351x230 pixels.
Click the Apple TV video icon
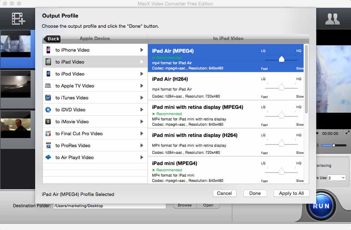coord(47,86)
